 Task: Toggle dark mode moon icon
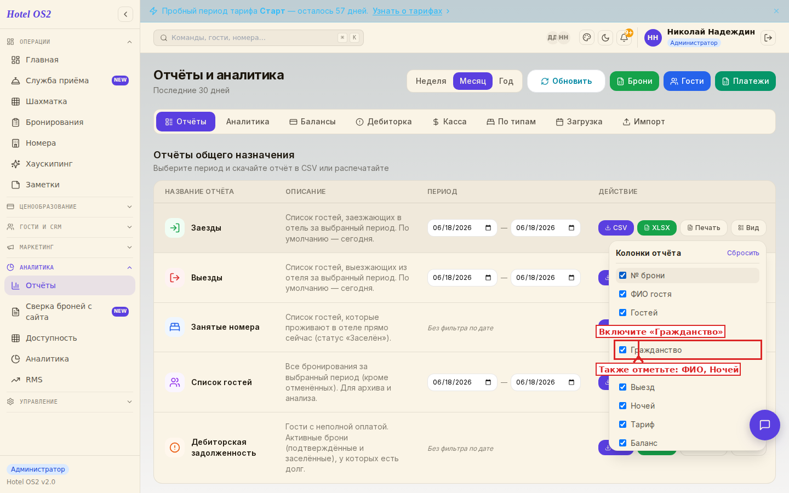(x=605, y=38)
